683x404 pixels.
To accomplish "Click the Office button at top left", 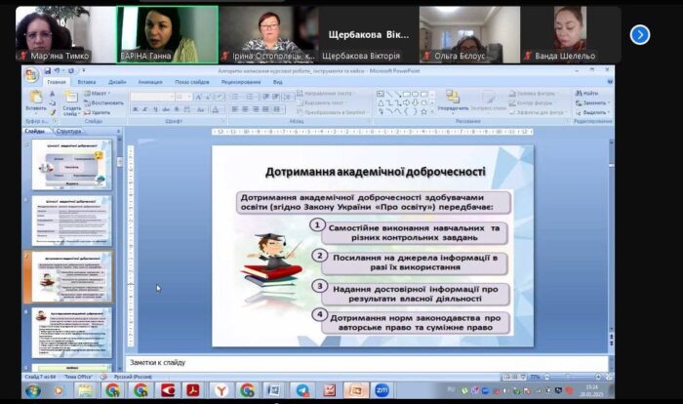I will point(31,74).
